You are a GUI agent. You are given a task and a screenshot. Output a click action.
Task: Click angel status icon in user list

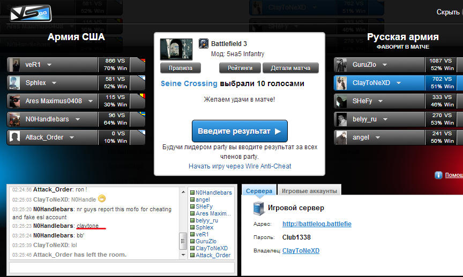coord(192,200)
